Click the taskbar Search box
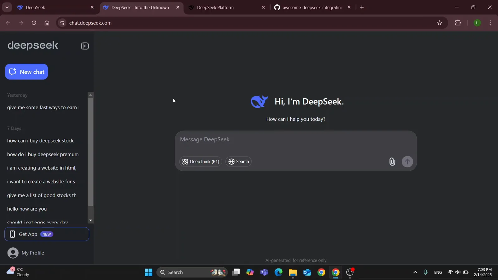This screenshot has width=498, height=280. [x=192, y=273]
